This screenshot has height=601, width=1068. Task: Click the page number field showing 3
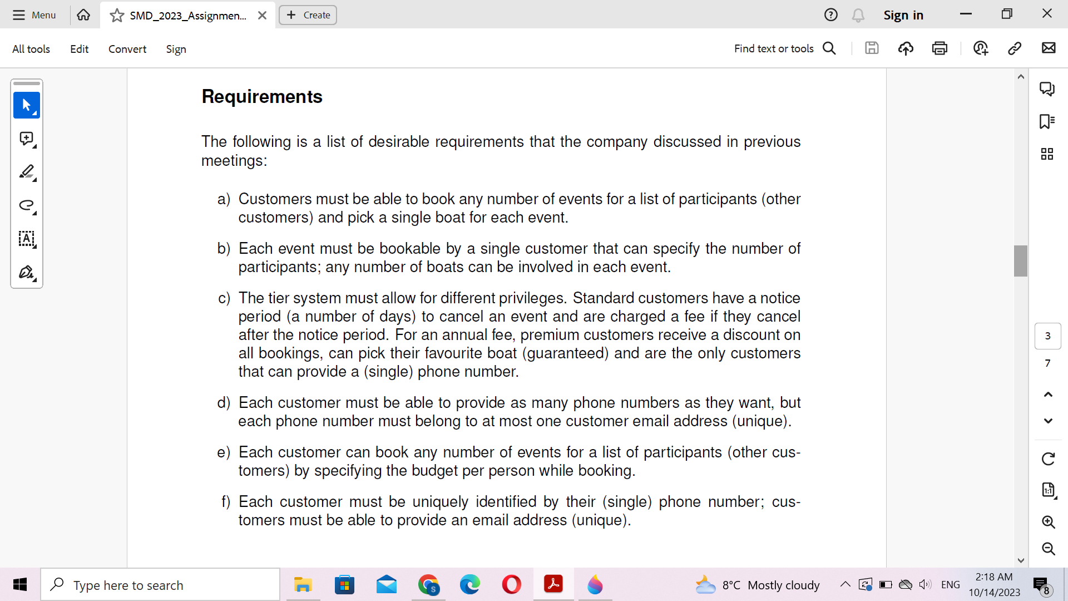click(x=1047, y=336)
